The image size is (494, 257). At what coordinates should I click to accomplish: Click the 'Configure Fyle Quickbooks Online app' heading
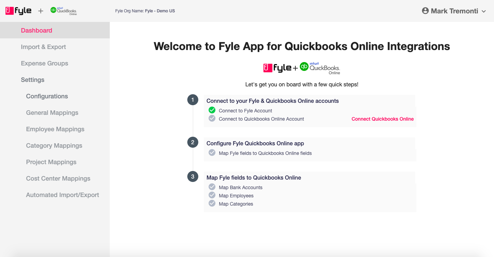(x=255, y=144)
